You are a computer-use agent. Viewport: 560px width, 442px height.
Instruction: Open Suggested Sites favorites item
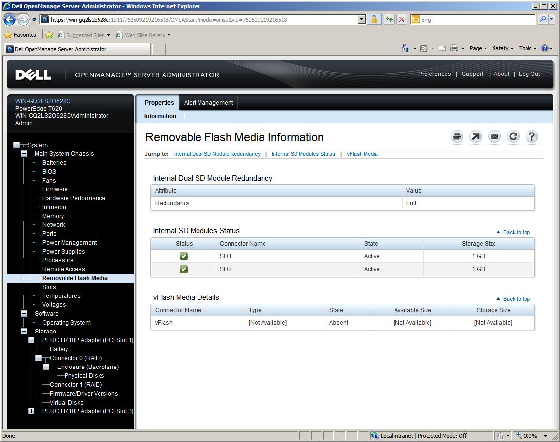pyautogui.click(x=84, y=35)
